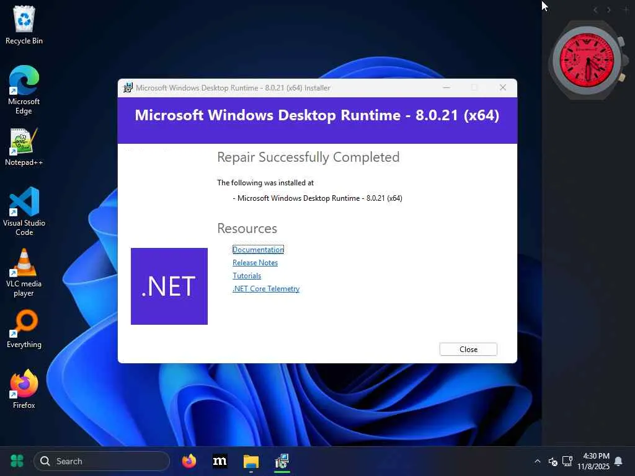Open Firefox from the taskbar

(189, 461)
